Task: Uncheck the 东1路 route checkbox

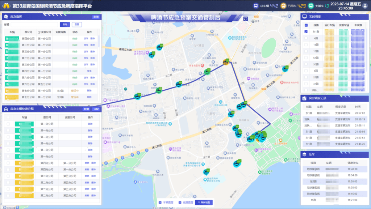Action: [306, 32]
